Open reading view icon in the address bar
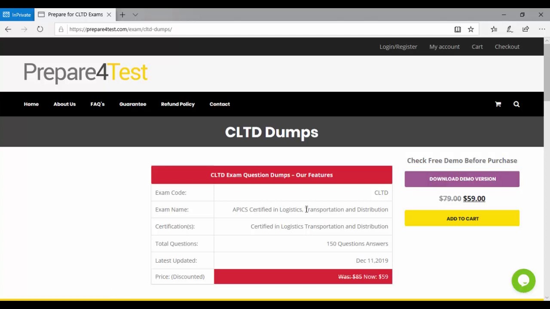This screenshot has height=309, width=550. [458, 29]
